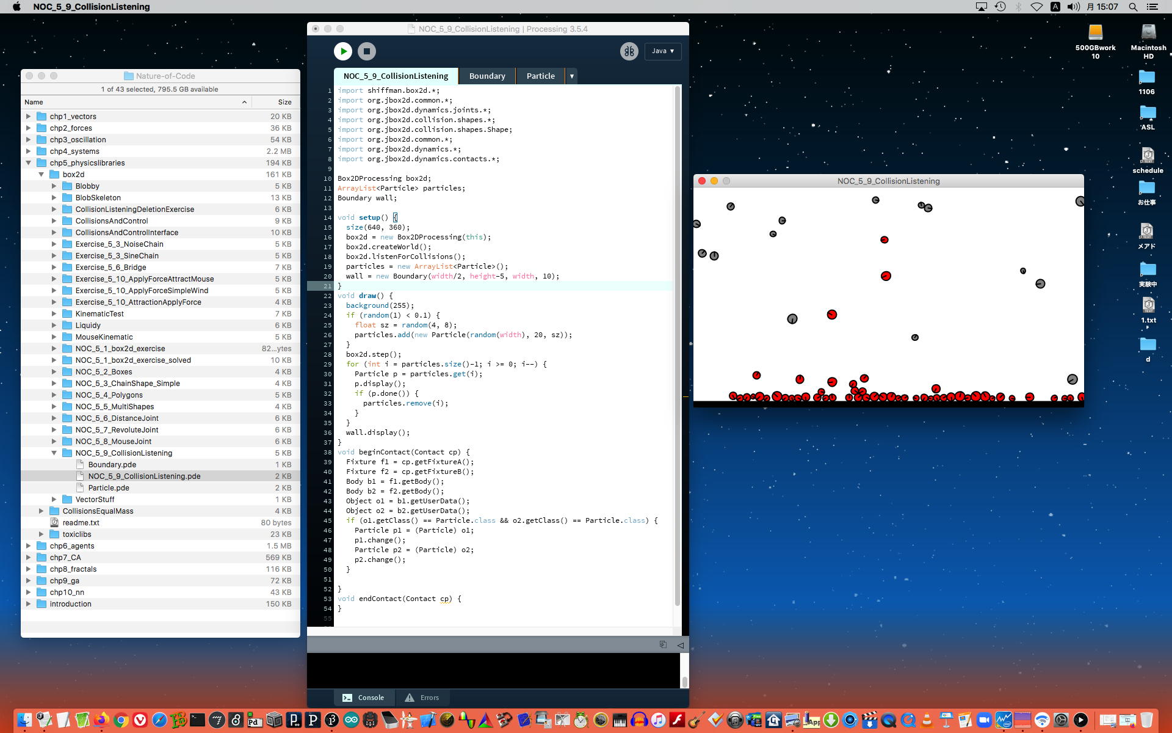The width and height of the screenshot is (1172, 733).
Task: Select the Particle.pde file
Action: [108, 488]
